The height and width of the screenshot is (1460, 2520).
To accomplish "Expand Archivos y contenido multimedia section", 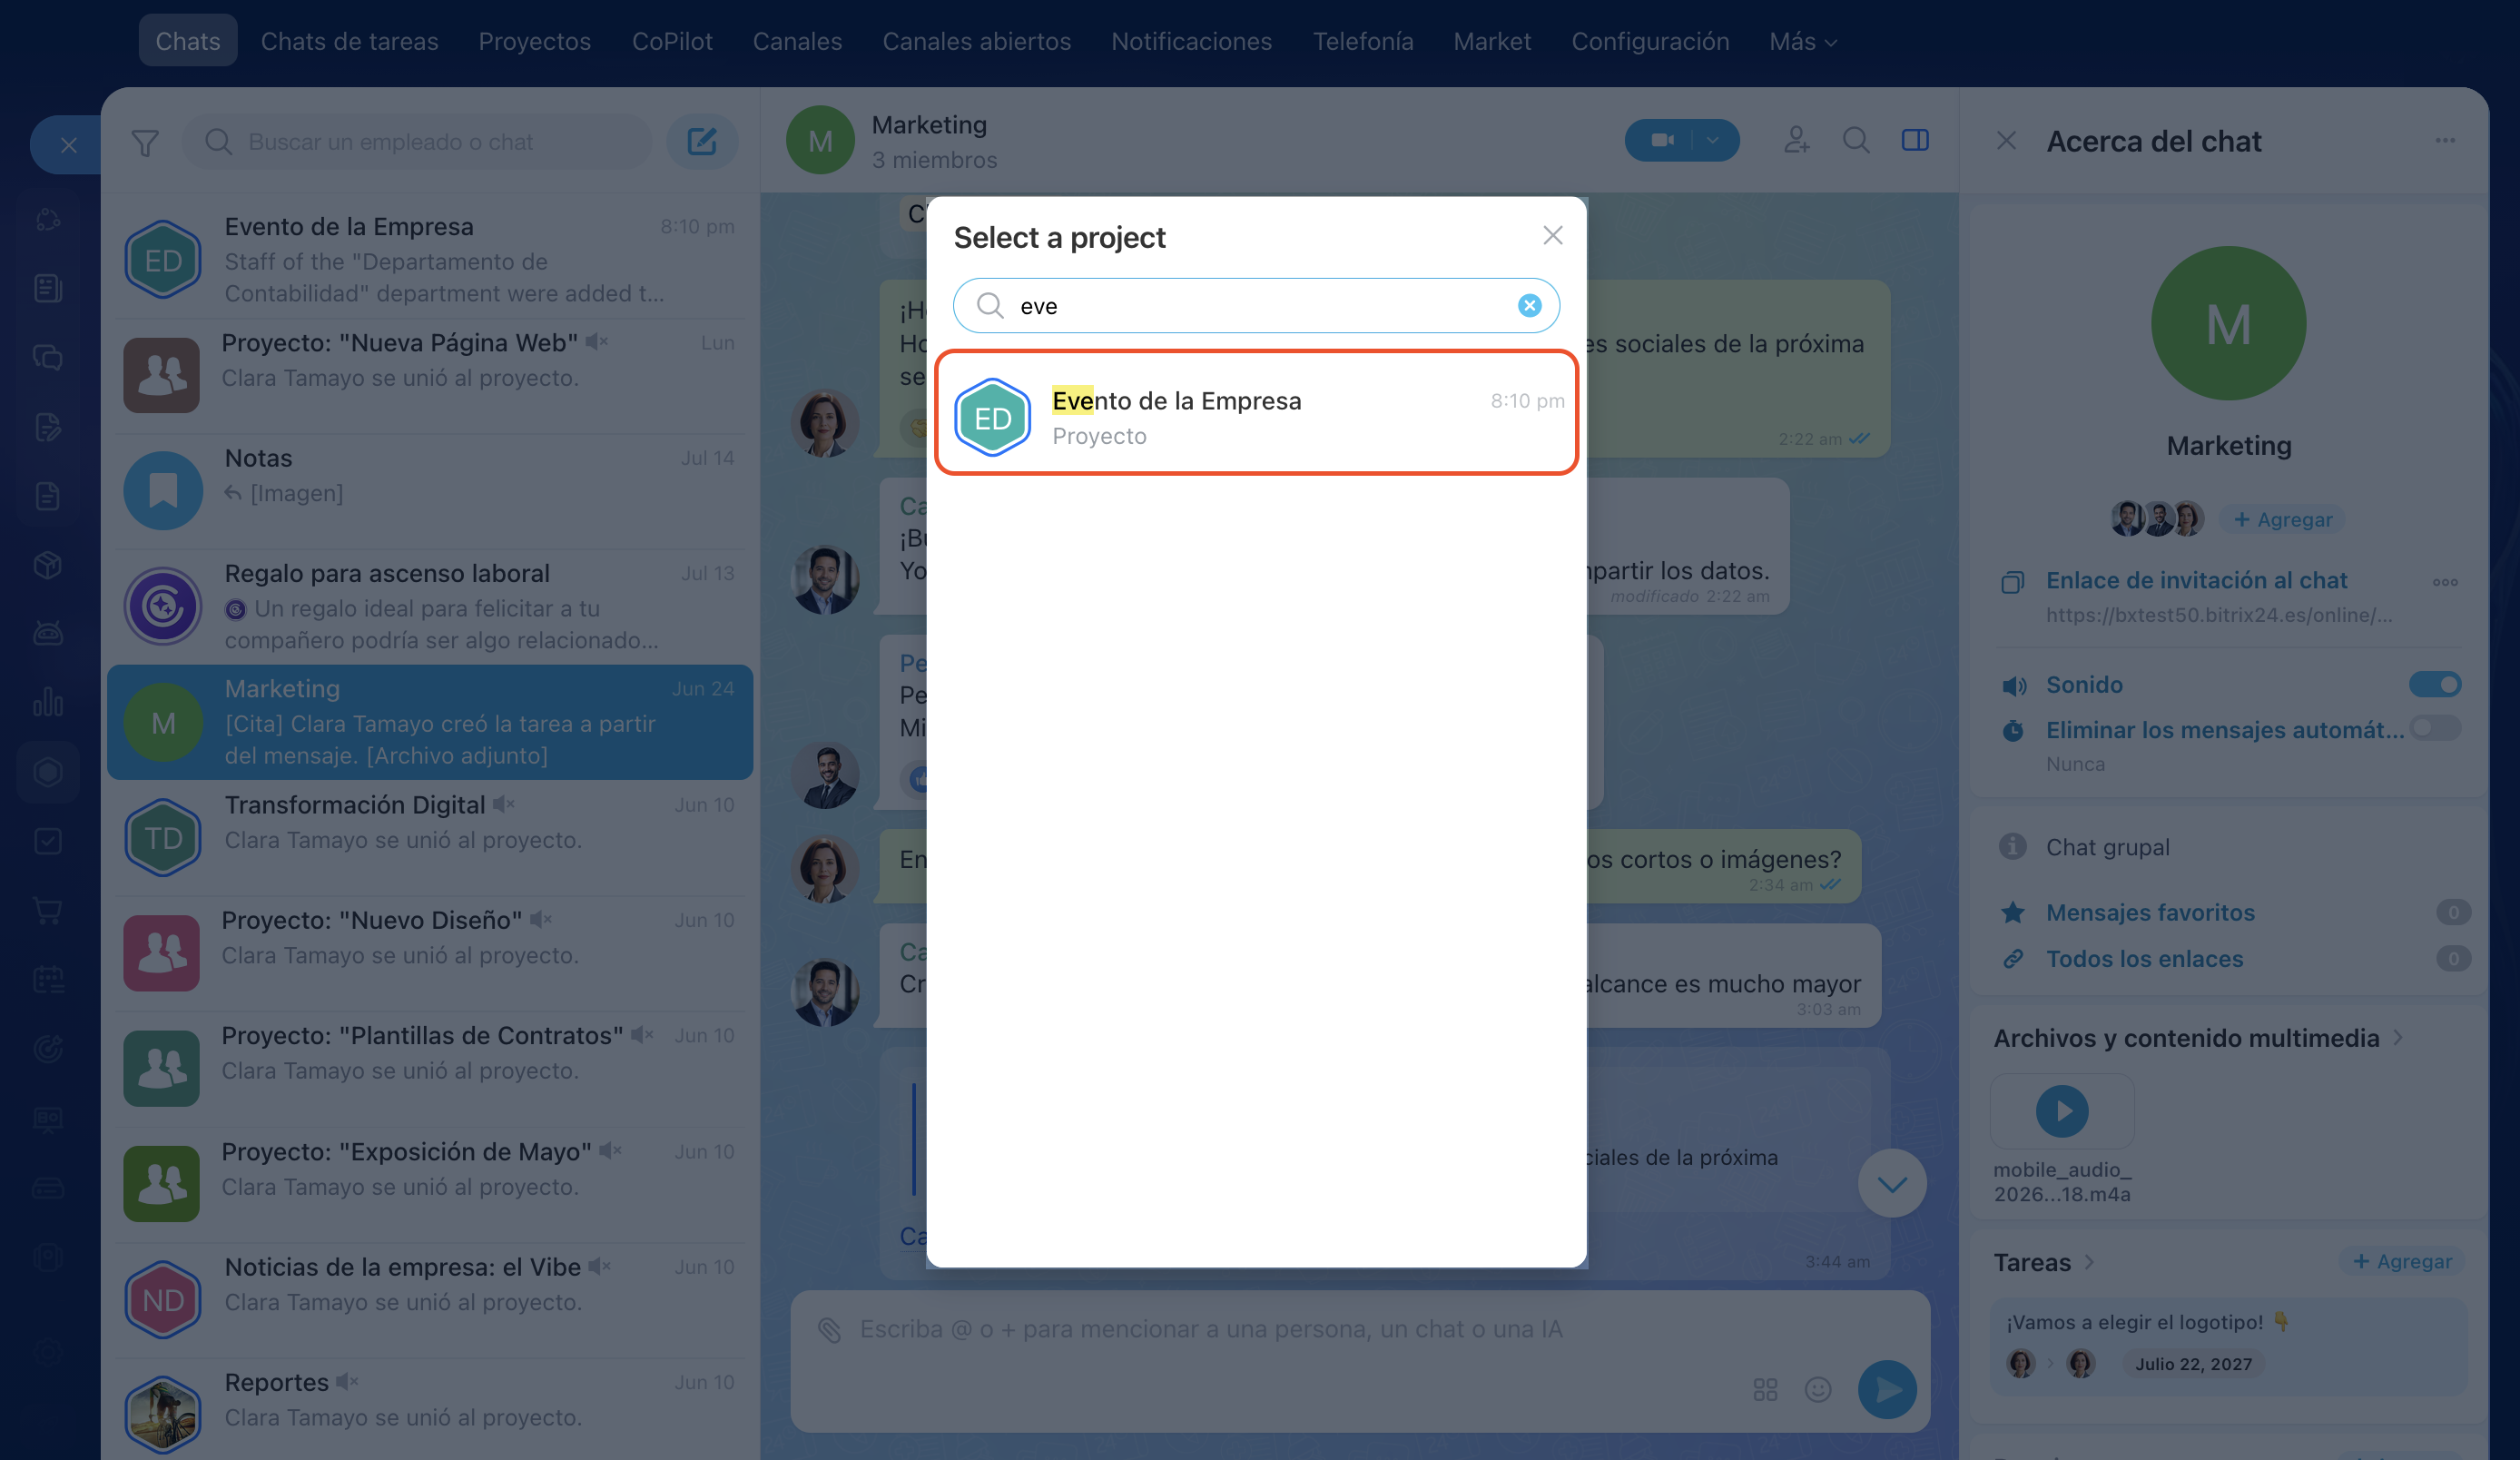I will [x=2198, y=1038].
